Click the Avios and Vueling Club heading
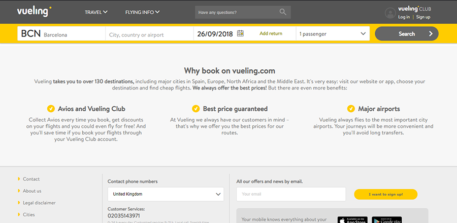The image size is (457, 223). (x=91, y=109)
